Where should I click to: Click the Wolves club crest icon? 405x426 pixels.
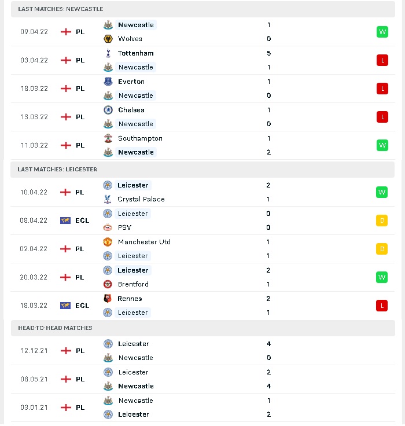coord(108,39)
